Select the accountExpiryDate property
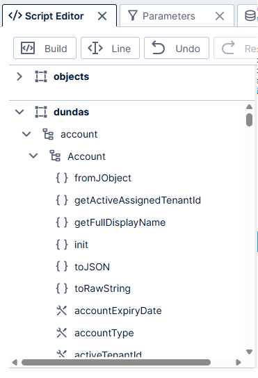Image resolution: width=258 pixels, height=378 pixels. [x=118, y=311]
